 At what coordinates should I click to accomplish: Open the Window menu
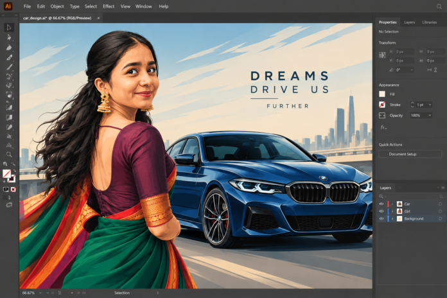(144, 6)
